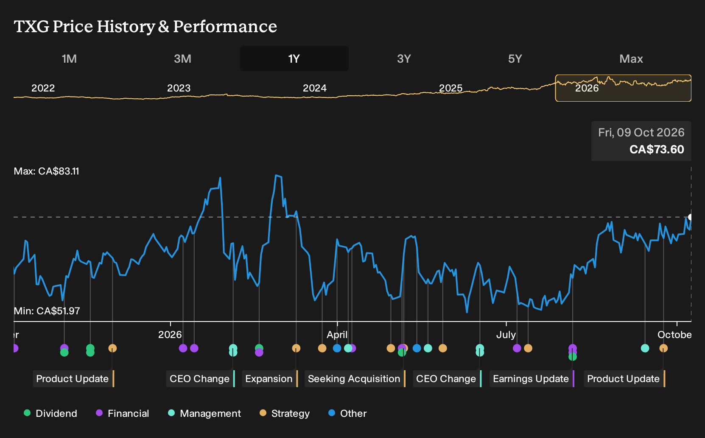The image size is (705, 438).
Task: Toggle the Management legend filter
Action: click(204, 413)
